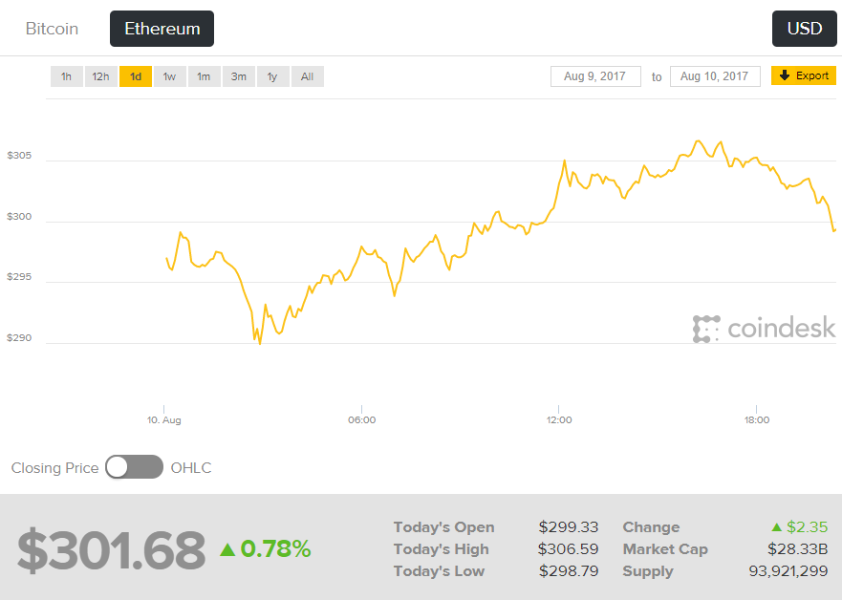842x600 pixels.
Task: Click the Closing Price label
Action: tap(54, 468)
